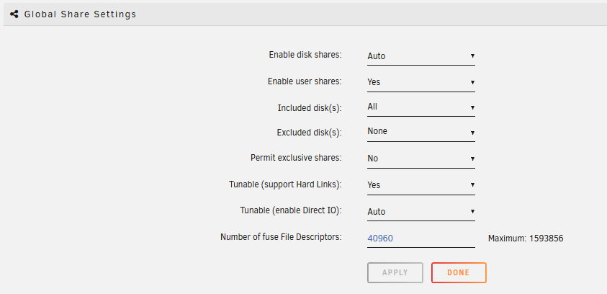Expand the Enable user shares dropdown

coord(421,82)
